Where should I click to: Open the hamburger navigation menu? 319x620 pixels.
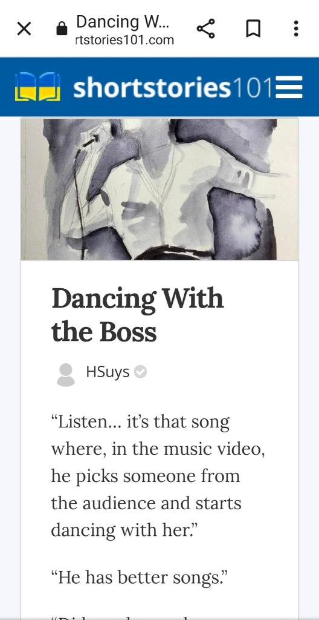coord(289,87)
